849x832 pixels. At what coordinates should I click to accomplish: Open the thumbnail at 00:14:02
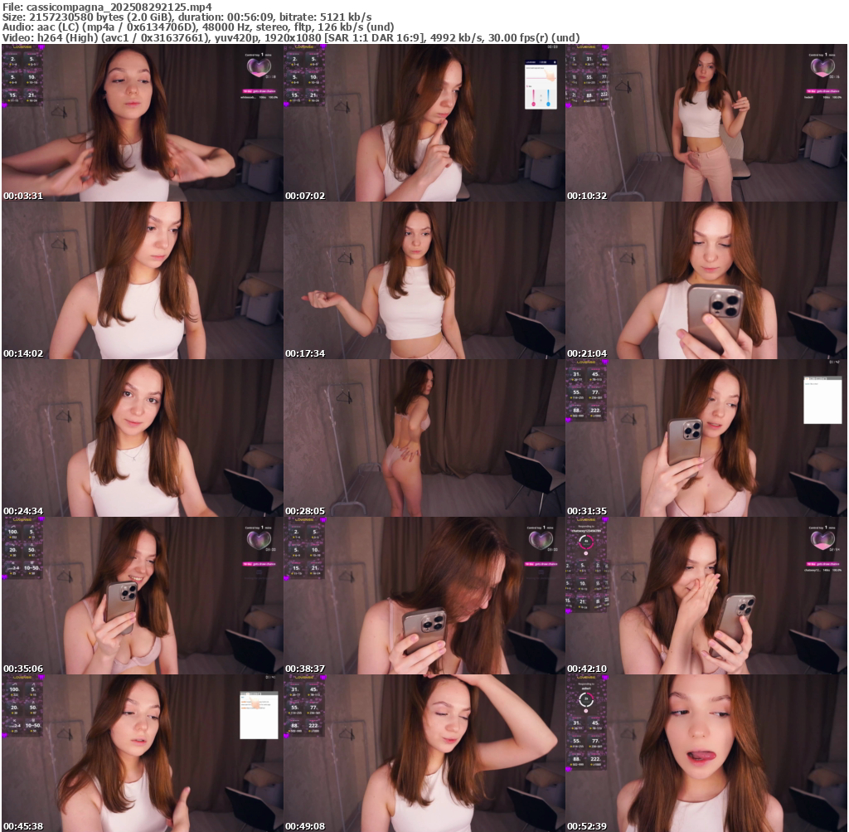(x=142, y=280)
